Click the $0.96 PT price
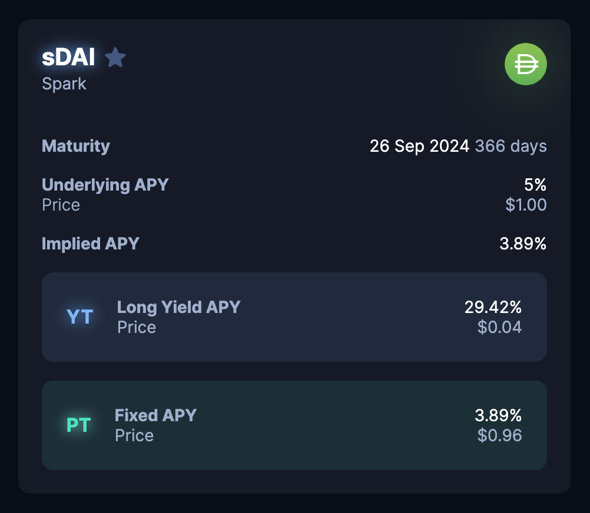This screenshot has height=513, width=590. (x=499, y=435)
